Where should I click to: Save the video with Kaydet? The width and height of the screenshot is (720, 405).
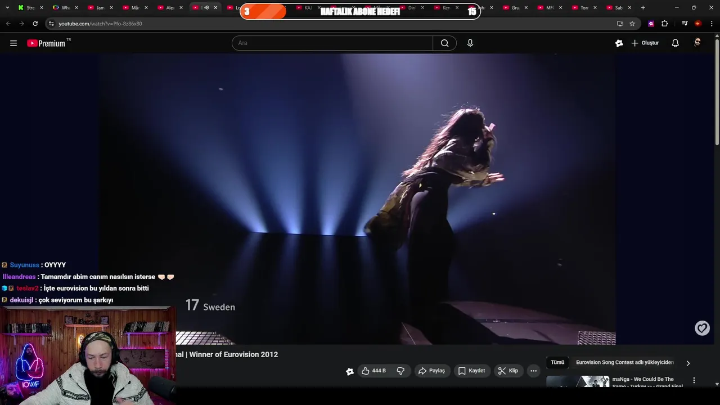click(471, 371)
